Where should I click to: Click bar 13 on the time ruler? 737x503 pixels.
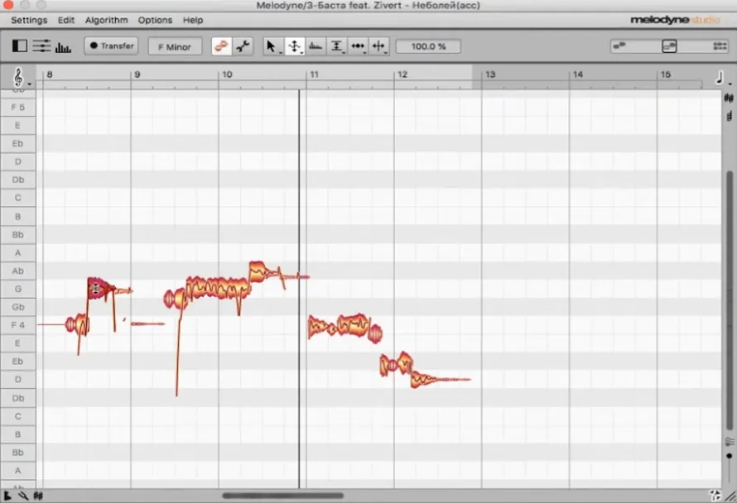pos(489,74)
